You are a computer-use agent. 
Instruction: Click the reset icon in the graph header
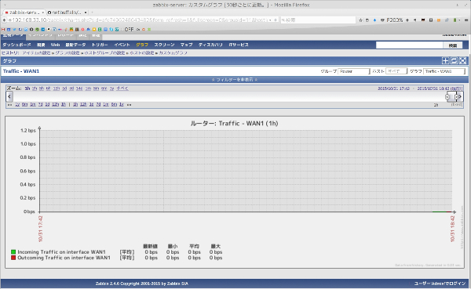[x=455, y=61]
